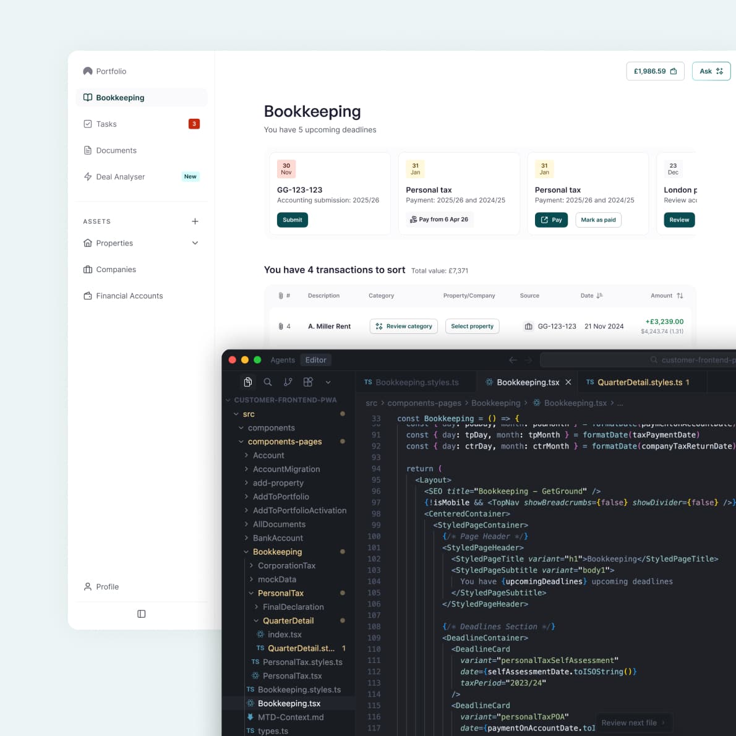Open the extensions icon in editor sidebar

coord(308,382)
